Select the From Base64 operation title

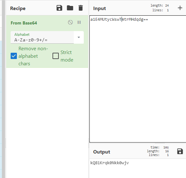pyautogui.click(x=24, y=23)
